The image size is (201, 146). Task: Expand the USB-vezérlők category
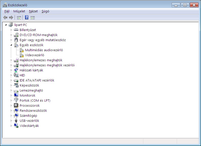click(x=11, y=121)
